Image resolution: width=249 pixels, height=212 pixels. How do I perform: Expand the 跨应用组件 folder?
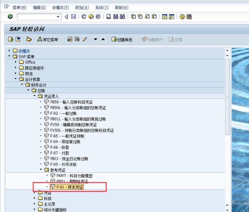click(16, 67)
